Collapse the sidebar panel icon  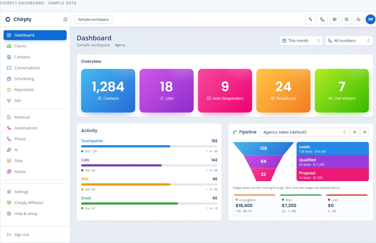point(66,19)
